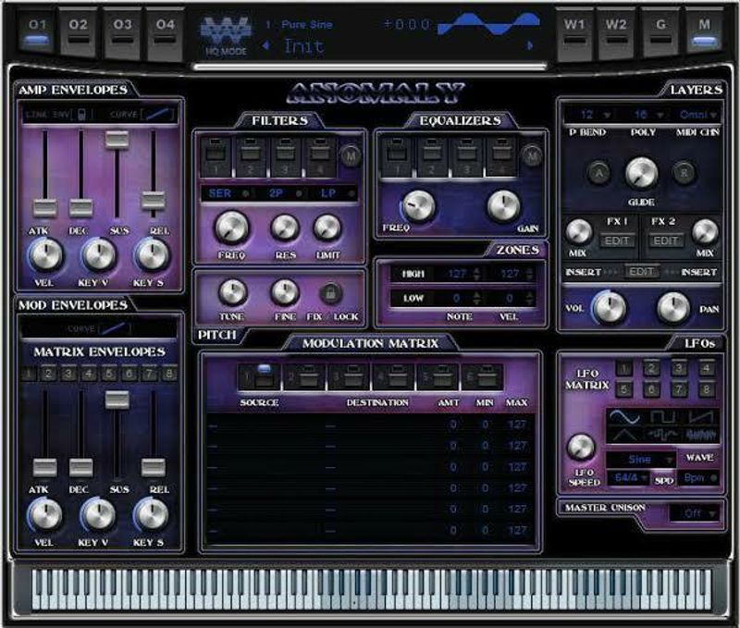The width and height of the screenshot is (740, 628).
Task: Click the round M button in Equalizers
Action: click(x=532, y=155)
